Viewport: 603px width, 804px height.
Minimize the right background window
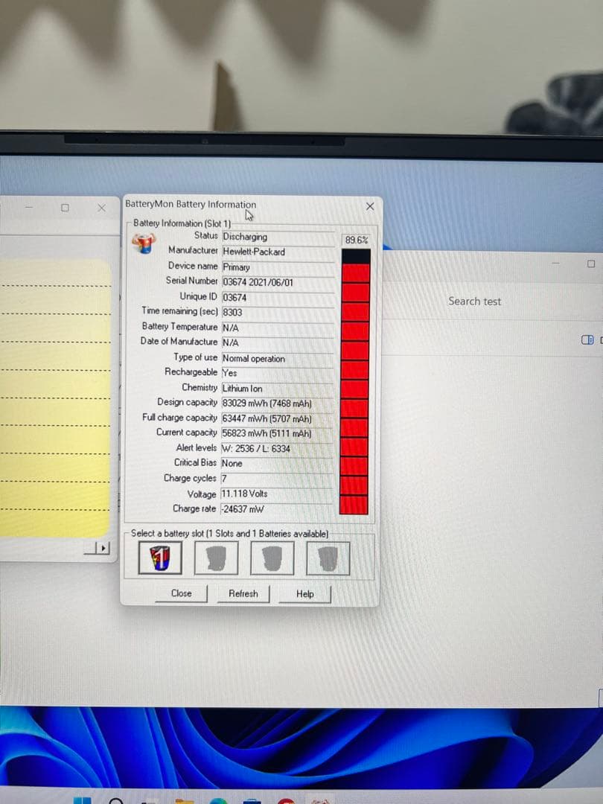[556, 263]
